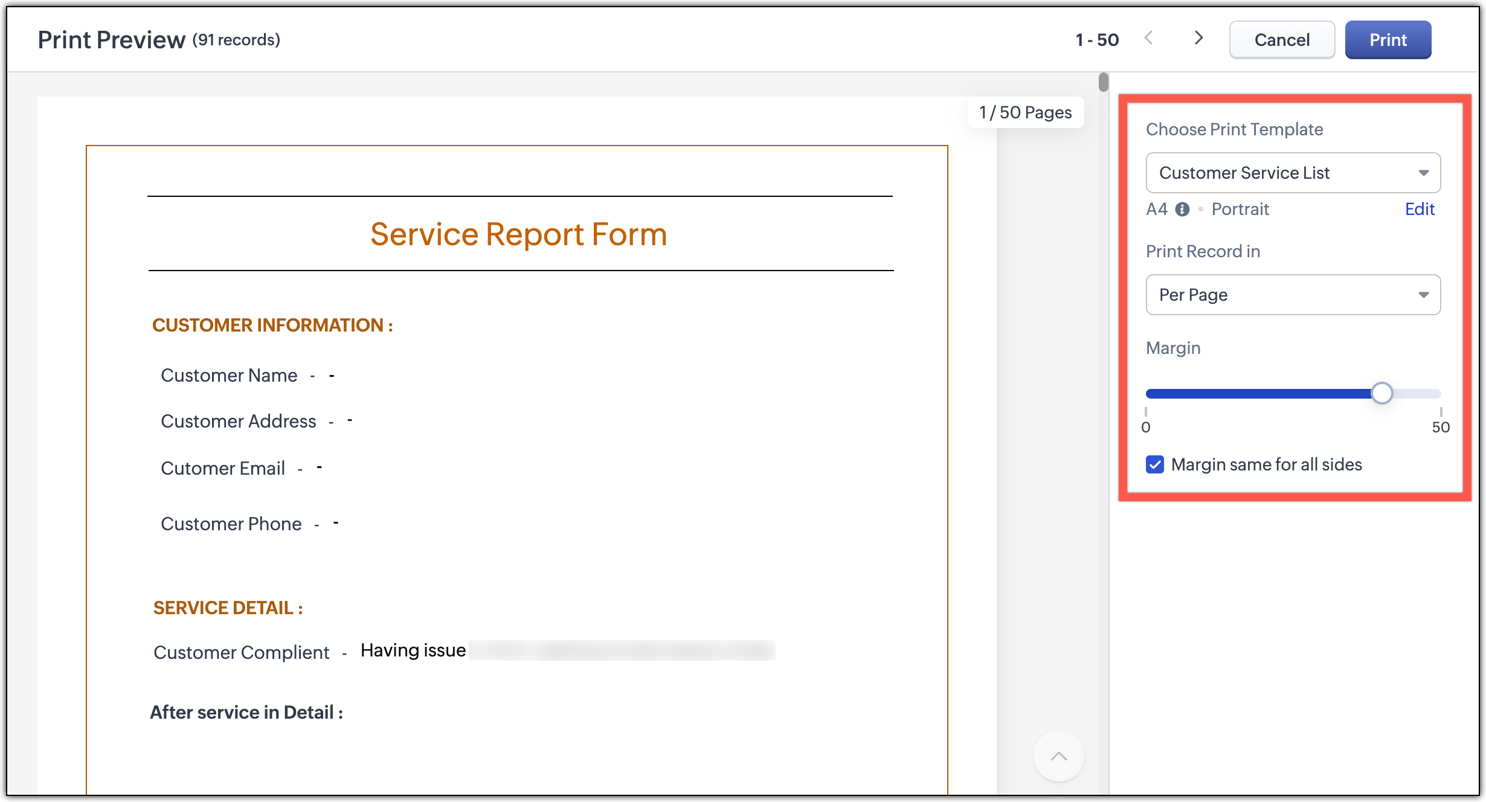Image resolution: width=1486 pixels, height=802 pixels.
Task: Go to previous records page arrow
Action: [x=1149, y=38]
